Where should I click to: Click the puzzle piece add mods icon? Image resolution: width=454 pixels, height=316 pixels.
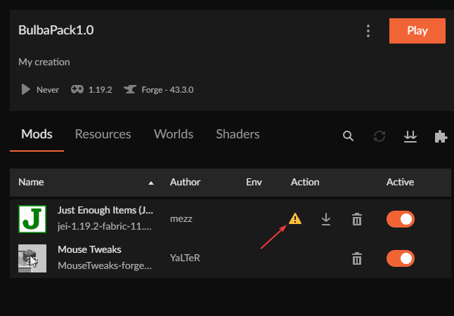point(441,136)
